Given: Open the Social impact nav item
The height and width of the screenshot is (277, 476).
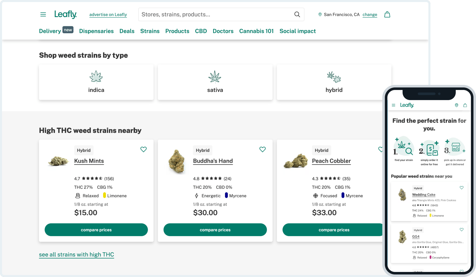Looking at the screenshot, I should 297,31.
